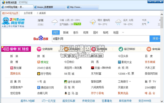This screenshot has width=164, height=103.
Task: Switch to the http://www... tab
Action: click(82, 7)
